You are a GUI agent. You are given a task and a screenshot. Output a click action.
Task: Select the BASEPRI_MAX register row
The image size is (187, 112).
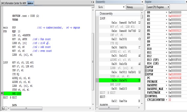[x=166, y=89]
